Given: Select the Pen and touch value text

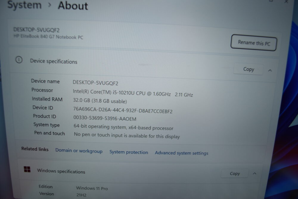Looking at the screenshot, I should 127,135.
